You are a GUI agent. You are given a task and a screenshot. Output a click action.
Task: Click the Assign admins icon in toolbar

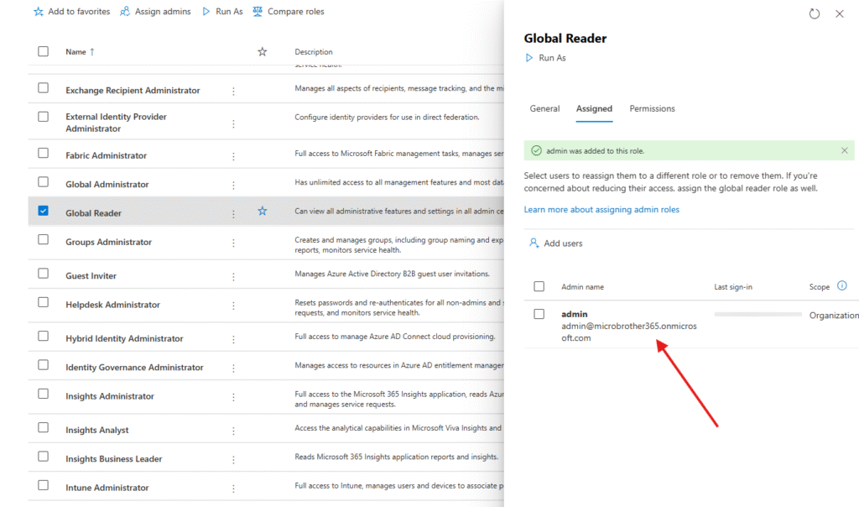(125, 12)
